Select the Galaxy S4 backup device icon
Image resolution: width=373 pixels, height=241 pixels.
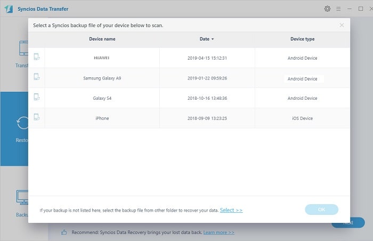37,97
